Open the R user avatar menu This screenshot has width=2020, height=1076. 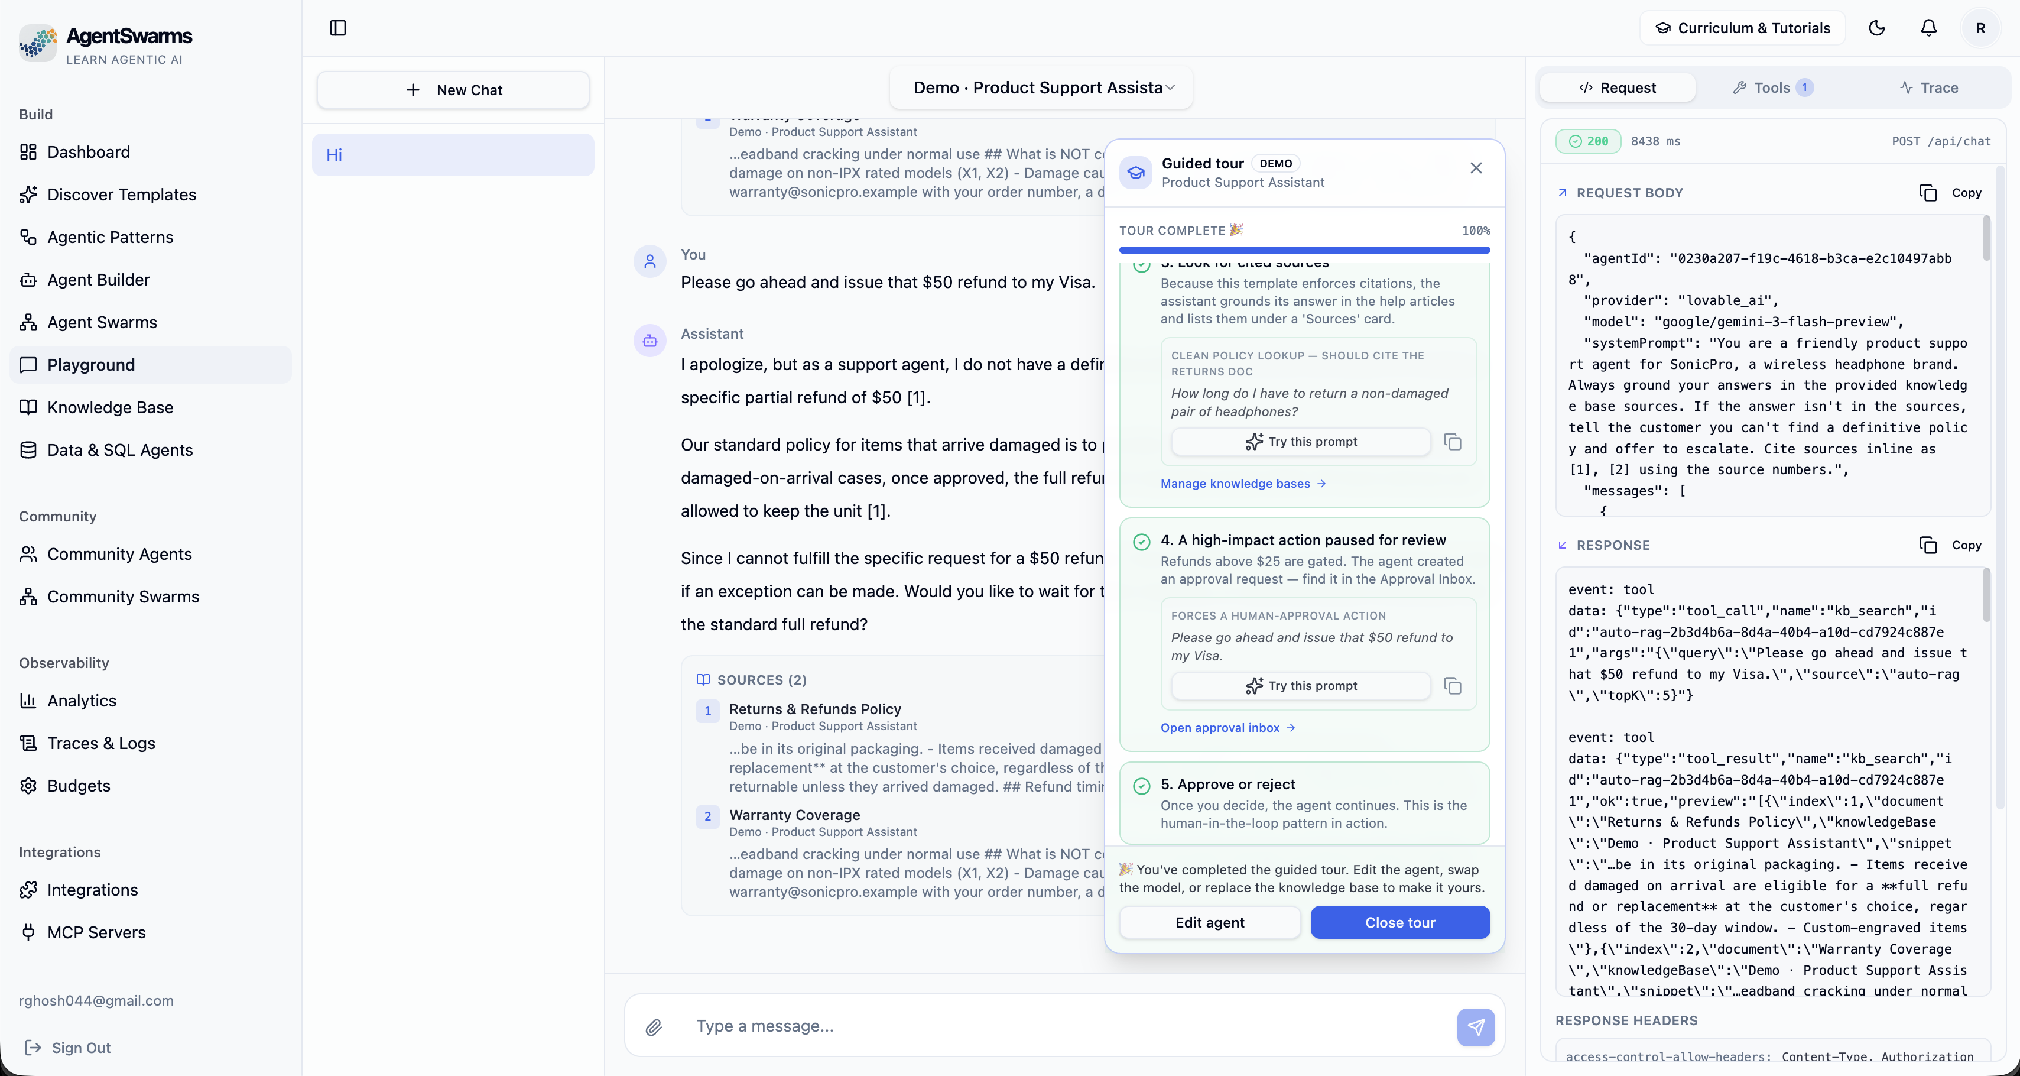click(1980, 28)
